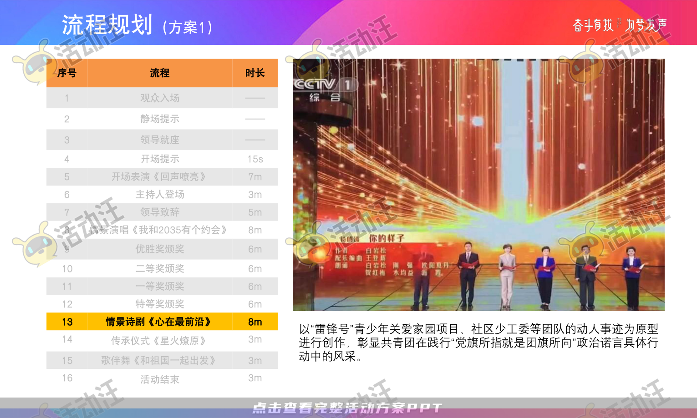Click the duration of 活动结束
The image size is (697, 418).
click(255, 378)
